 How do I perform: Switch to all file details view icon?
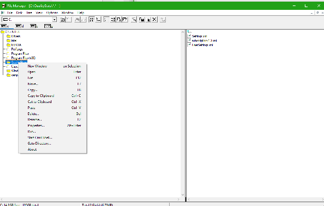pyautogui.click(x=98, y=20)
